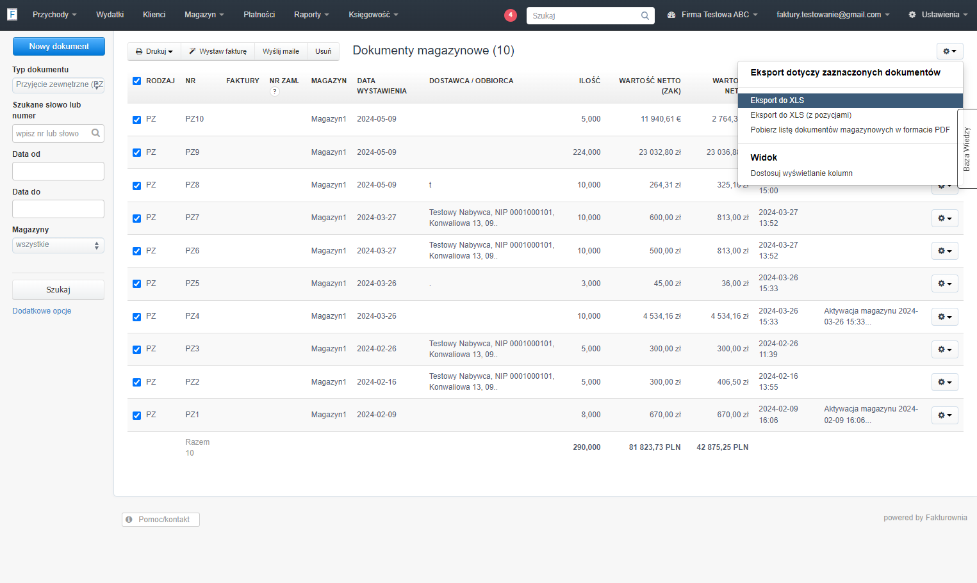The width and height of the screenshot is (977, 583).
Task: Uncheck the PZ5 row checkbox
Action: coord(136,284)
